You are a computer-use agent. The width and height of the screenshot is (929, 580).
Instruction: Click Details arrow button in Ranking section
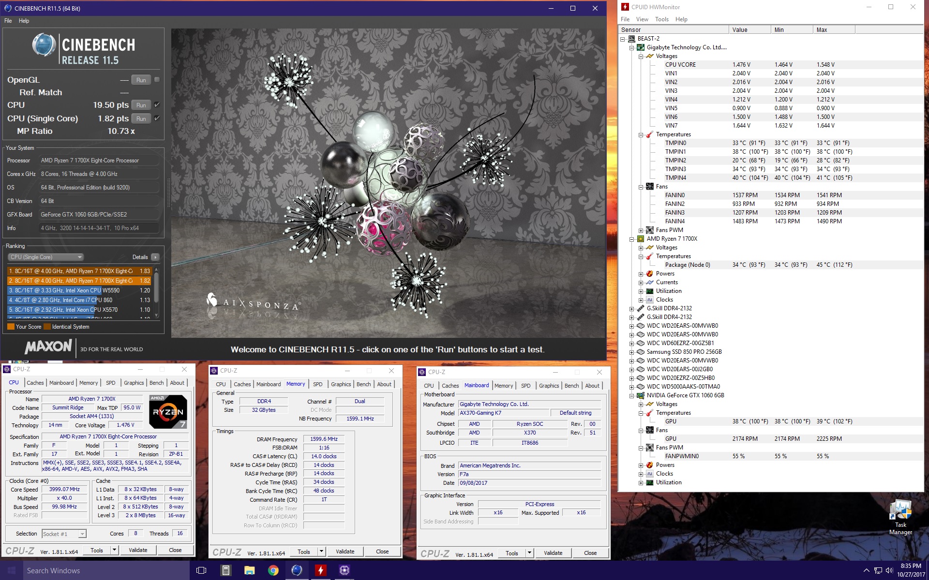coord(155,257)
